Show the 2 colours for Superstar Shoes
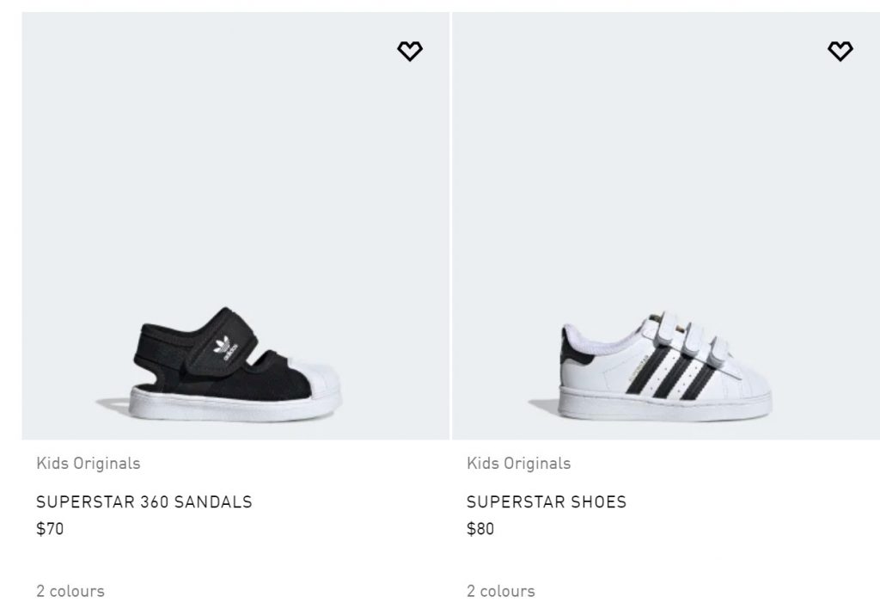The width and height of the screenshot is (880, 615). click(x=501, y=591)
